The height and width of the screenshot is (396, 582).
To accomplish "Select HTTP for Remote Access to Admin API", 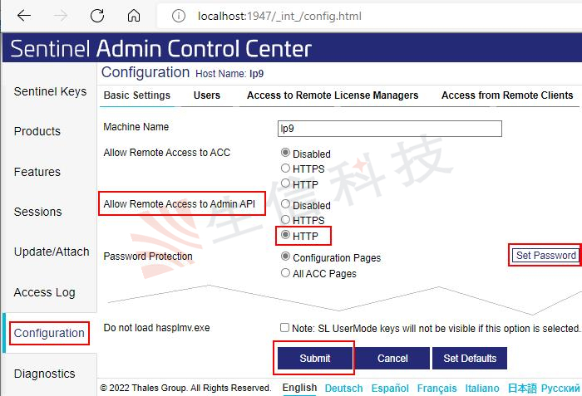I will (285, 235).
